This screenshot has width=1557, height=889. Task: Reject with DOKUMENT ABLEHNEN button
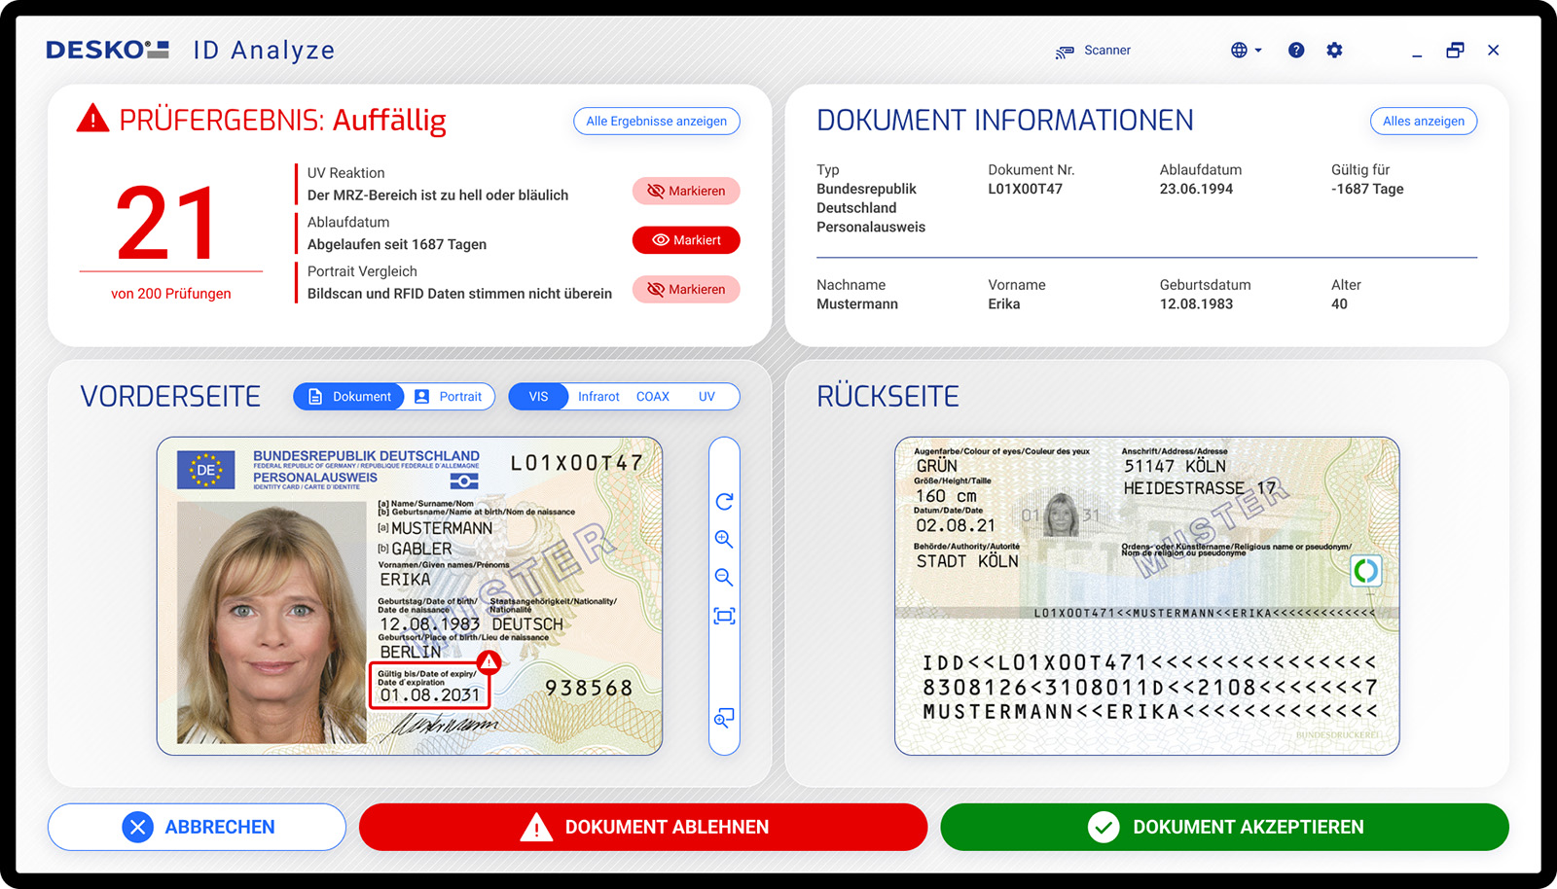pyautogui.click(x=643, y=827)
